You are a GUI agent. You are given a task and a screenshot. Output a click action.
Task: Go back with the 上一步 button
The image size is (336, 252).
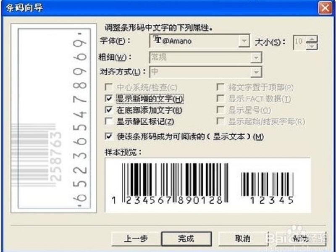click(x=136, y=239)
